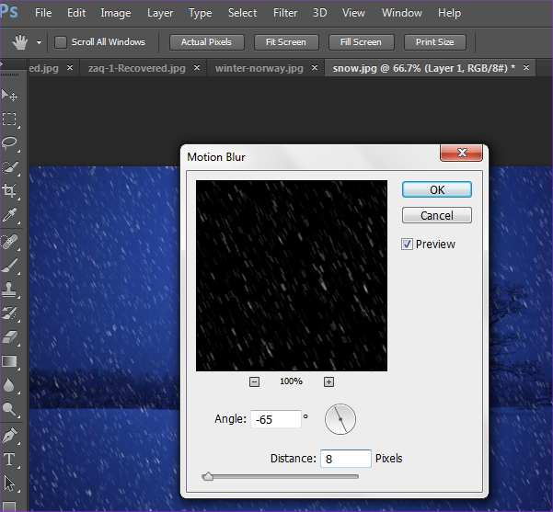Open the Hand tool preset dropdown arrow
The image size is (553, 512).
(x=39, y=43)
